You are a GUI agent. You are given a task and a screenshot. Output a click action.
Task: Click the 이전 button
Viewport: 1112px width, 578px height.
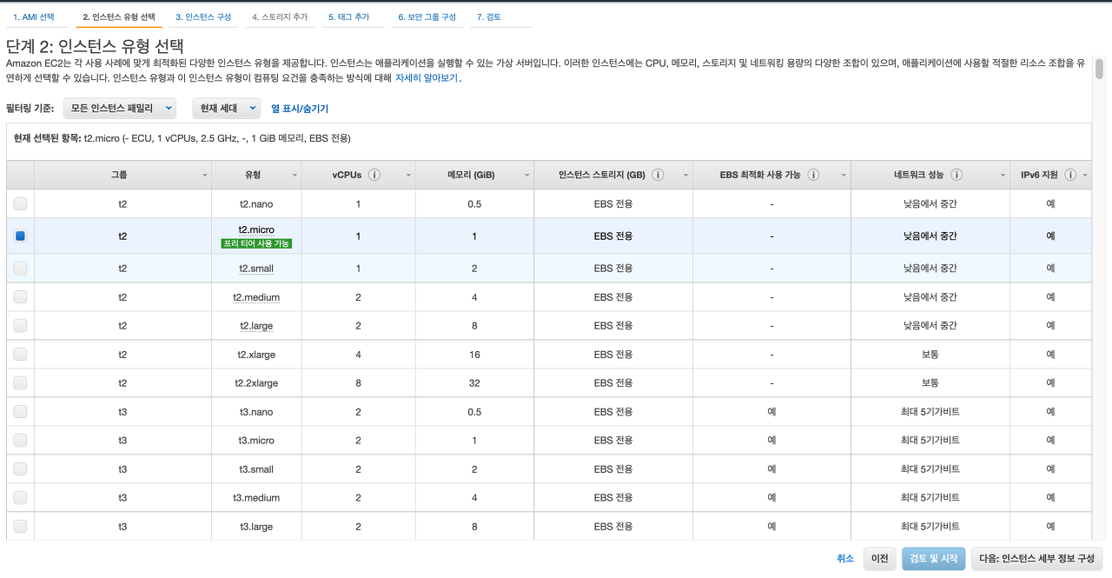tap(880, 559)
